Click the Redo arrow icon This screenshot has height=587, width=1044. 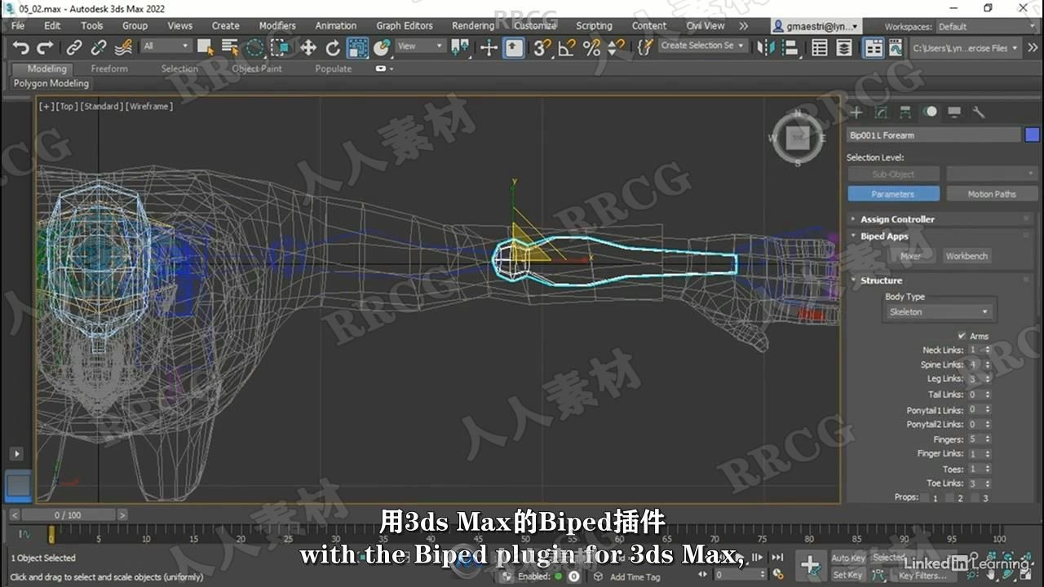point(45,48)
